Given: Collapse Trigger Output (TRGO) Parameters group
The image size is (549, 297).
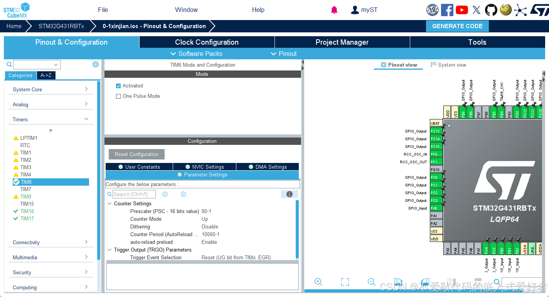Looking at the screenshot, I should click(x=109, y=250).
